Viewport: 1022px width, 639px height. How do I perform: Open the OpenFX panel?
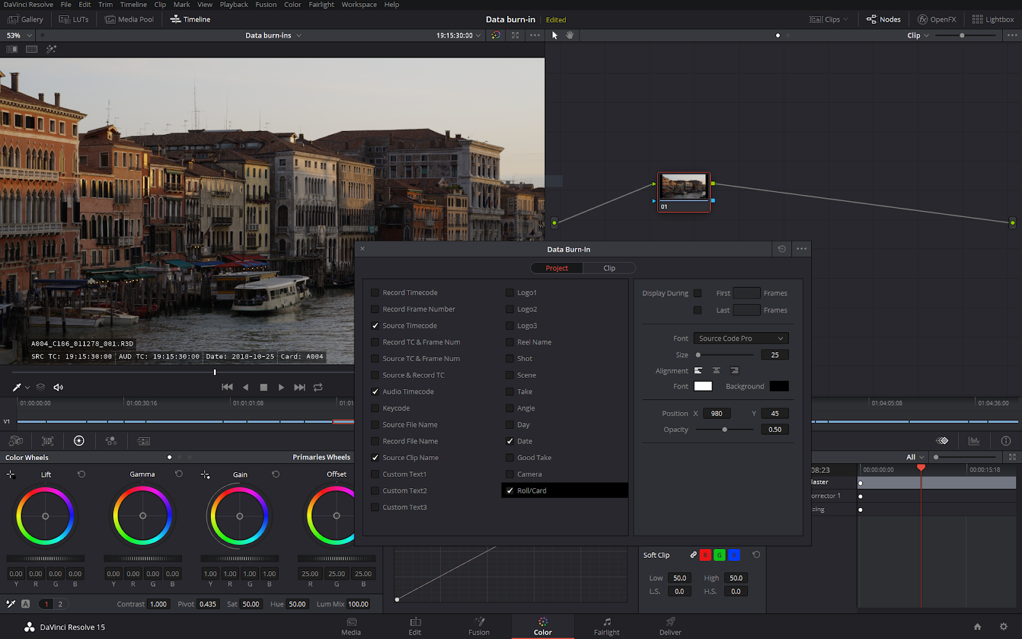937,19
